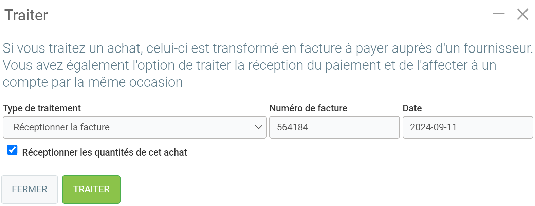The height and width of the screenshot is (206, 535).
Task: Minimize the Traiter dialog
Action: coord(498,14)
